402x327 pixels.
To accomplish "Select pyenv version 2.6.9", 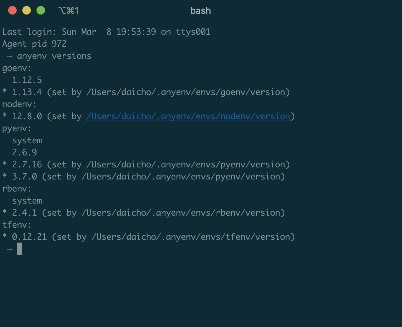I will (24, 153).
